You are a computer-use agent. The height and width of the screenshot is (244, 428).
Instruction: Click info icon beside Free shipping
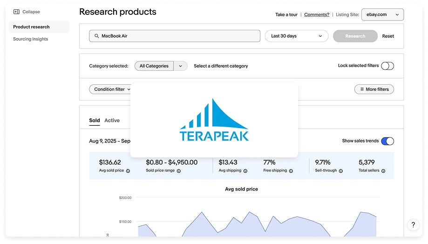coord(291,171)
